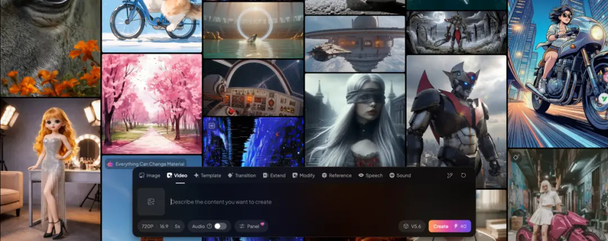Click the Everything Can Change Material label
608x241 pixels.
click(146, 164)
